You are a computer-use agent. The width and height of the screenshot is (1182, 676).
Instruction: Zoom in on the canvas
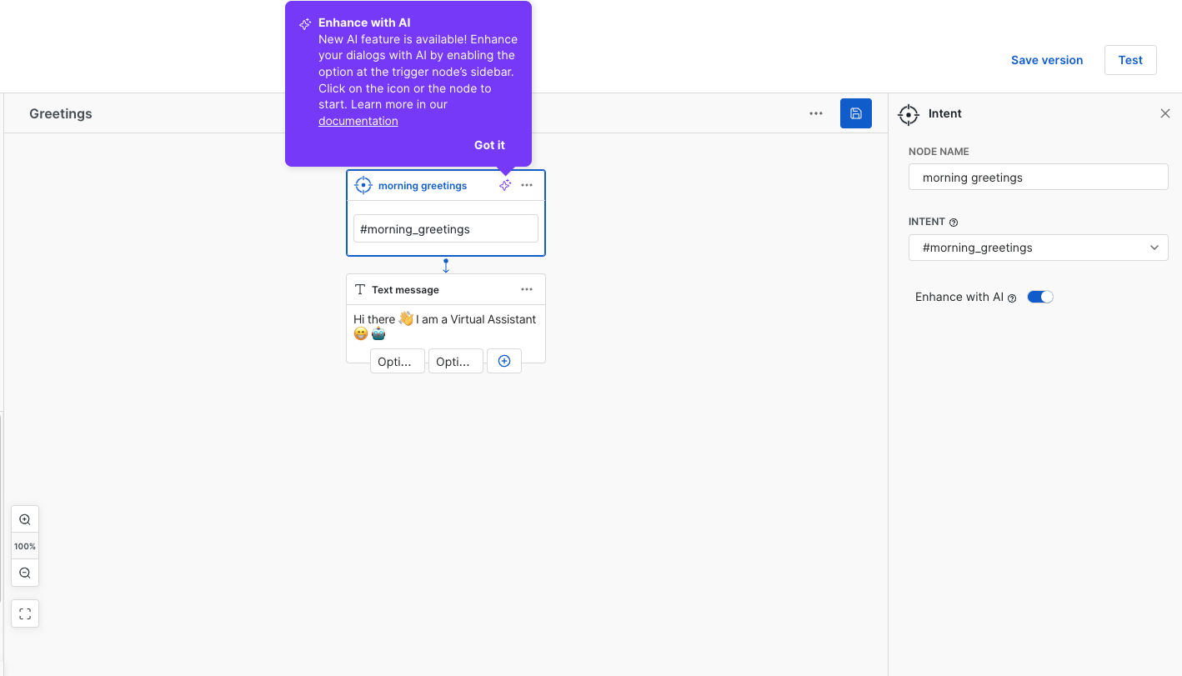coord(25,519)
